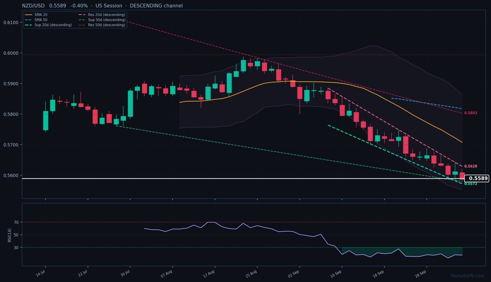Click the 18 Sep date label

click(379, 273)
